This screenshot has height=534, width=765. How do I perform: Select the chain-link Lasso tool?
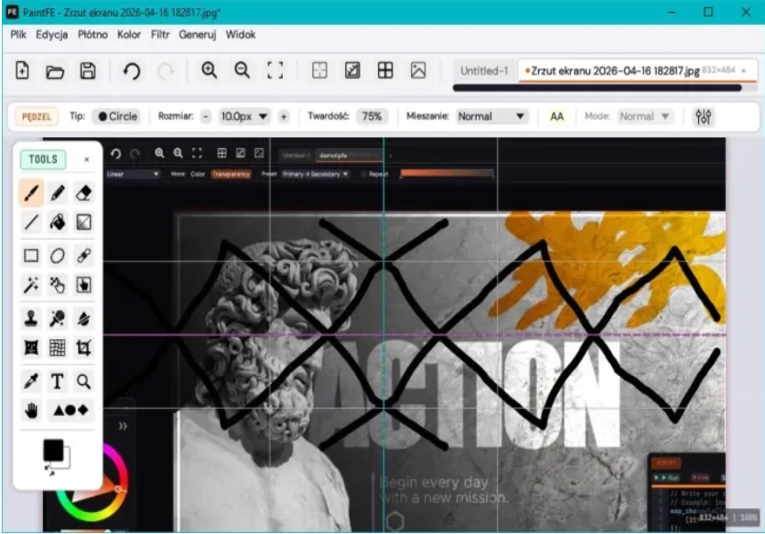tap(83, 255)
